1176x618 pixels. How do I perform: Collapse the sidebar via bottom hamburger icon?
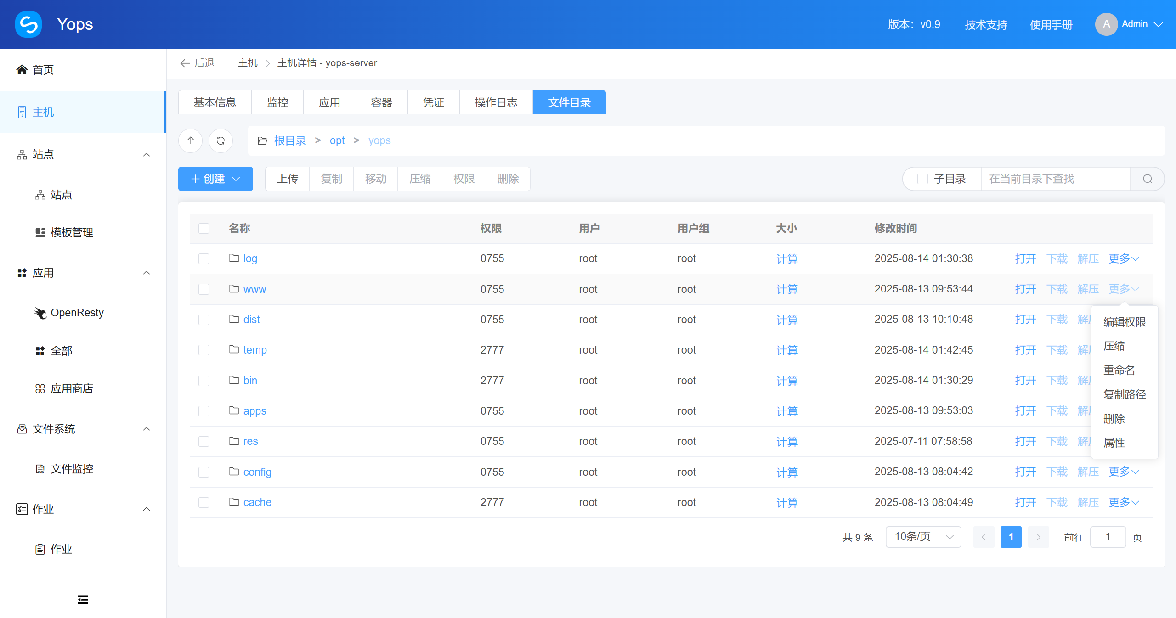coord(83,599)
